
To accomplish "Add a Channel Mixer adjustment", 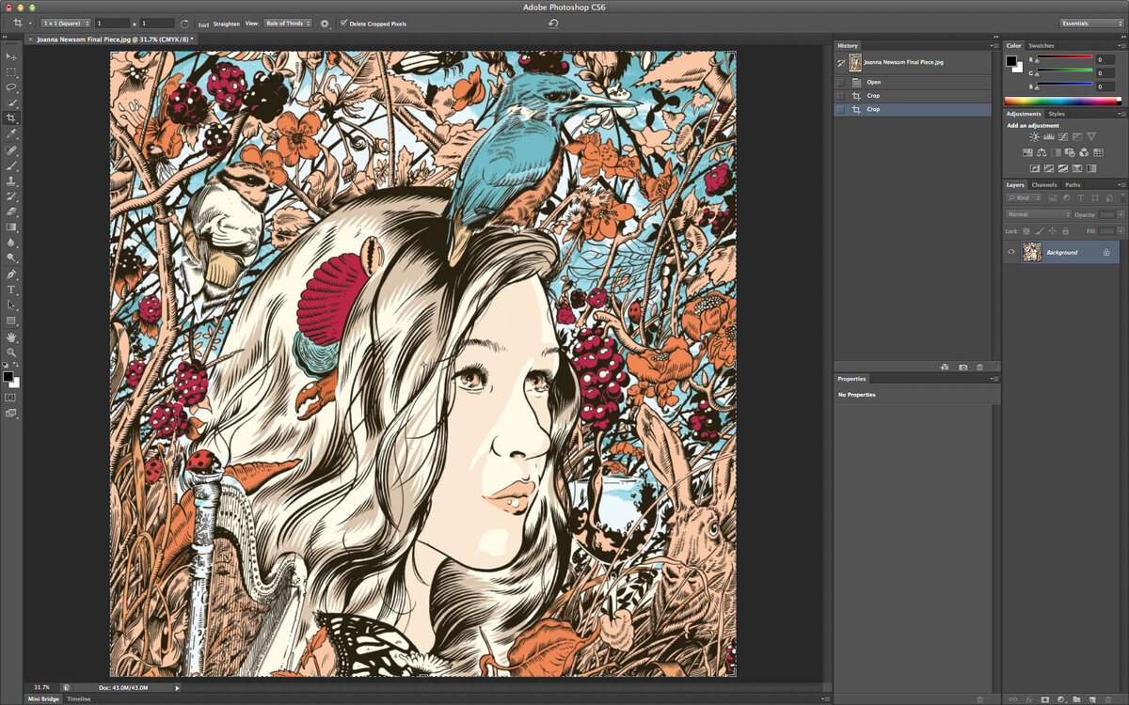I will pos(1084,152).
